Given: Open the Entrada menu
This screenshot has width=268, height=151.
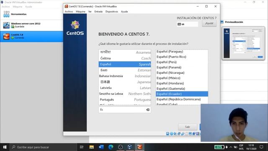Looking at the screenshot, I should tap(98, 11).
